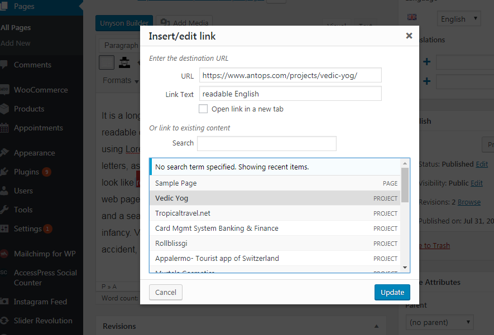Open the (no parent) dropdown
Screen dimensions: 494x335
pos(439,322)
